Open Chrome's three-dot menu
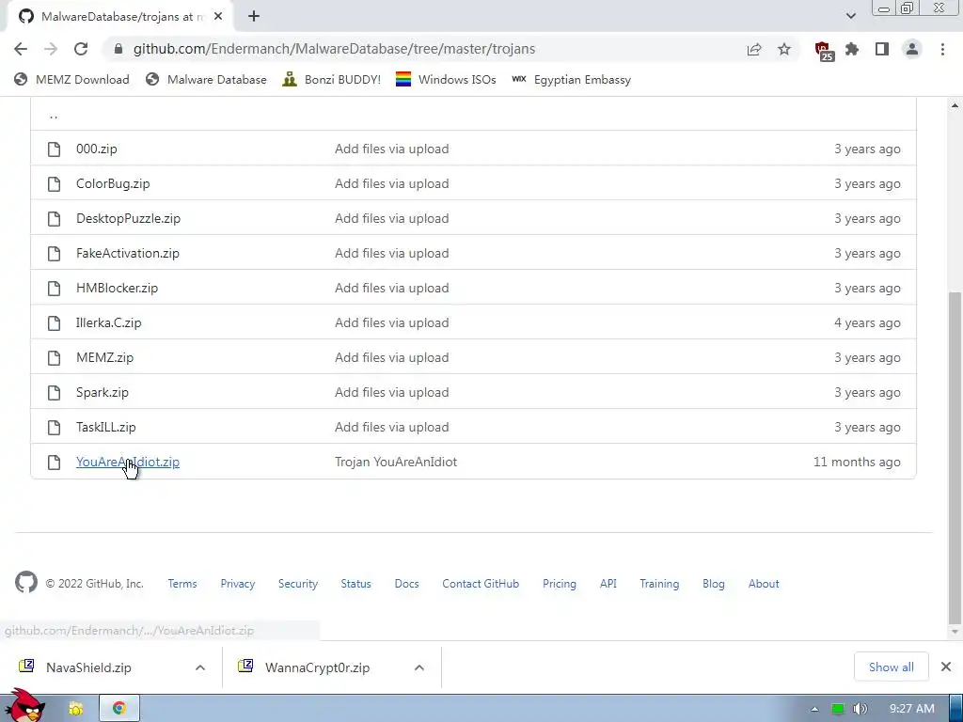Viewport: 963px width, 722px height. pos(942,49)
